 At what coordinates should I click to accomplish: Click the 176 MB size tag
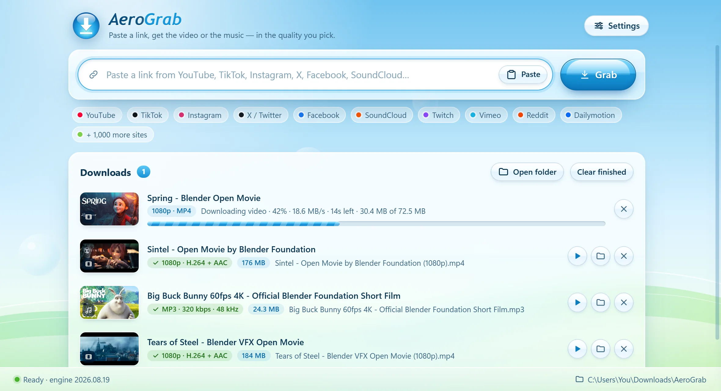click(253, 263)
